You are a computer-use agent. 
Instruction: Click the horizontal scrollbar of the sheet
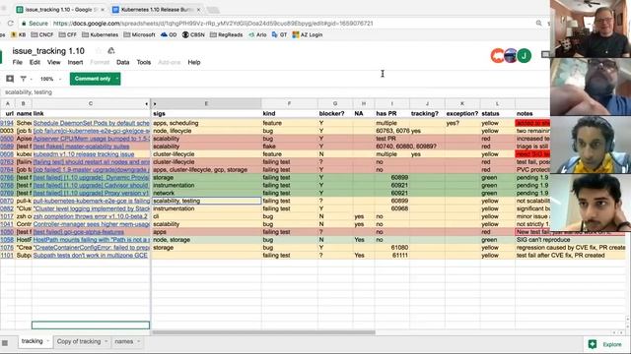click(263, 332)
